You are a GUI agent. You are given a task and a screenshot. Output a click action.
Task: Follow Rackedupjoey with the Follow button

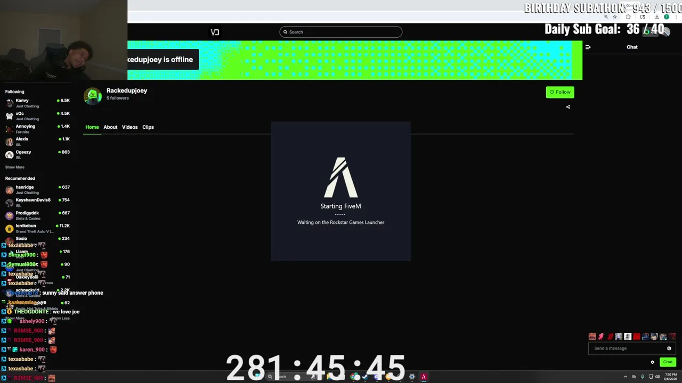coord(560,92)
